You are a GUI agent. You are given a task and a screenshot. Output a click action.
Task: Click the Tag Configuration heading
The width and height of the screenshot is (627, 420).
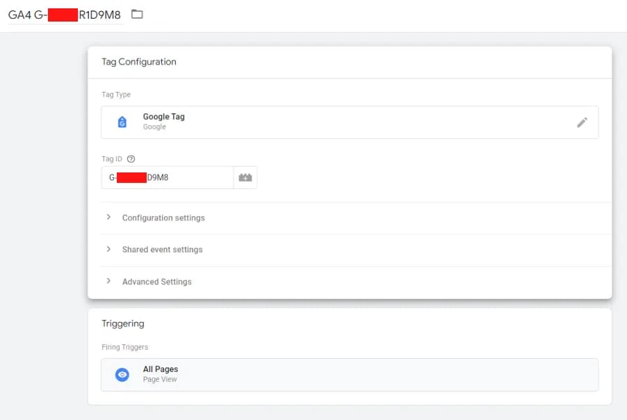point(139,62)
